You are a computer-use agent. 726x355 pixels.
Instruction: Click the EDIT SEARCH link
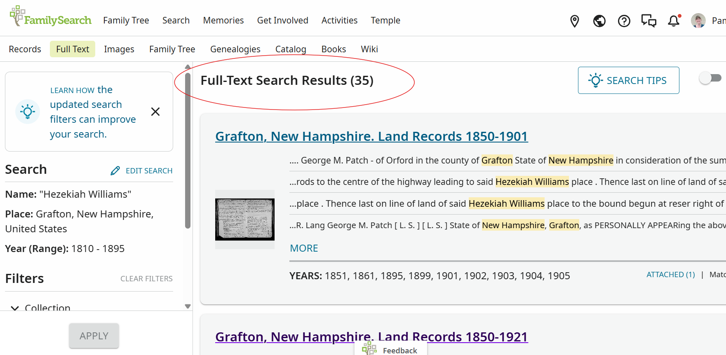(x=149, y=170)
